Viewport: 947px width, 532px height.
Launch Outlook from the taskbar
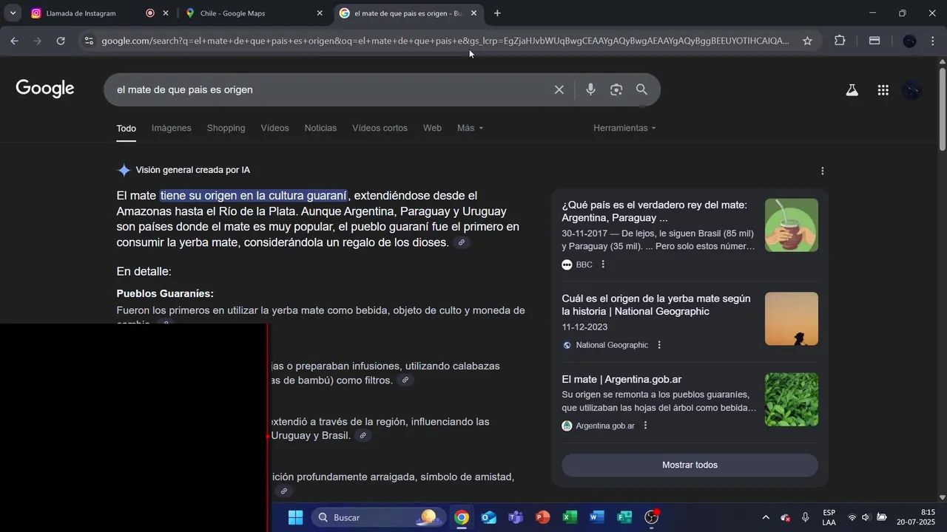pyautogui.click(x=488, y=517)
